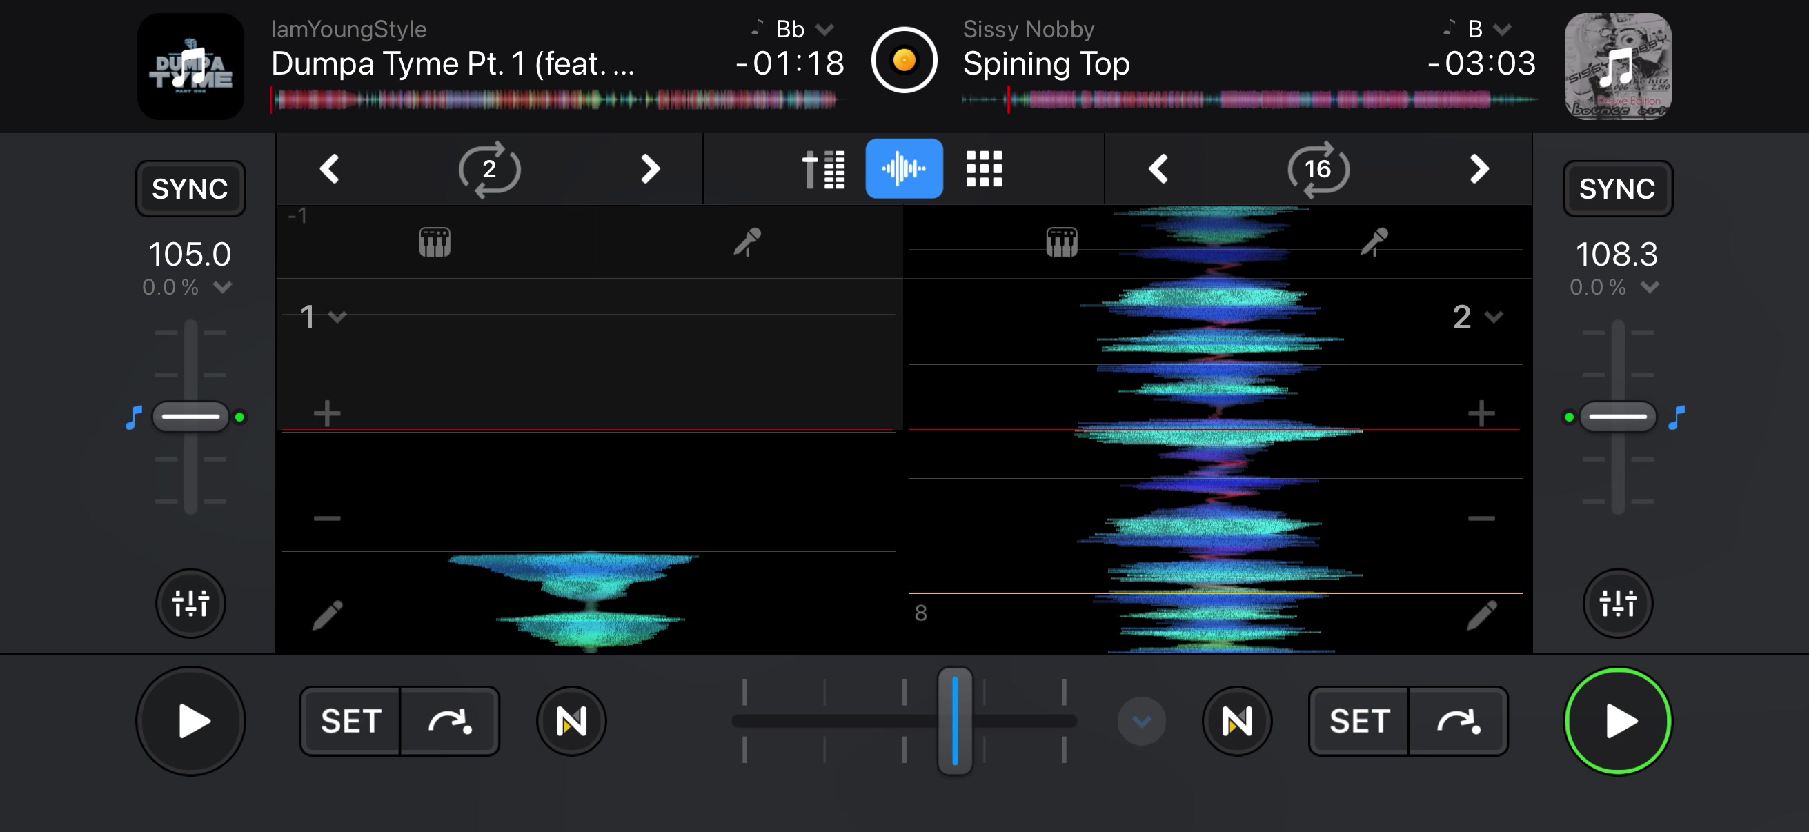Tap left deck pencil edit icon
Viewport: 1809px width, 832px height.
coord(327,615)
